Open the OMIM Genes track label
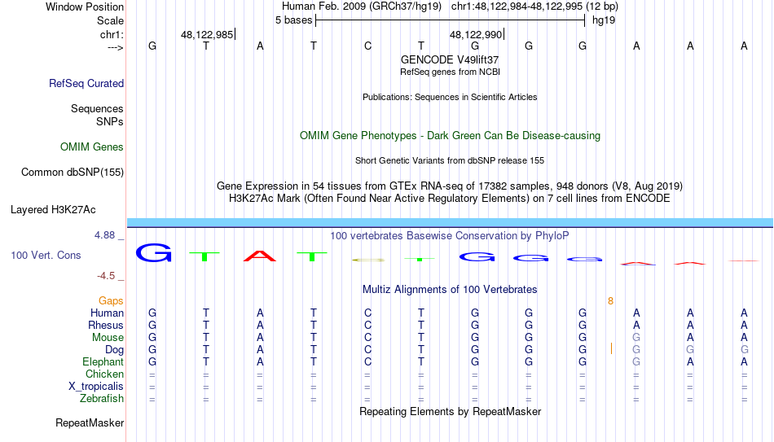This screenshot has width=774, height=442. click(92, 147)
